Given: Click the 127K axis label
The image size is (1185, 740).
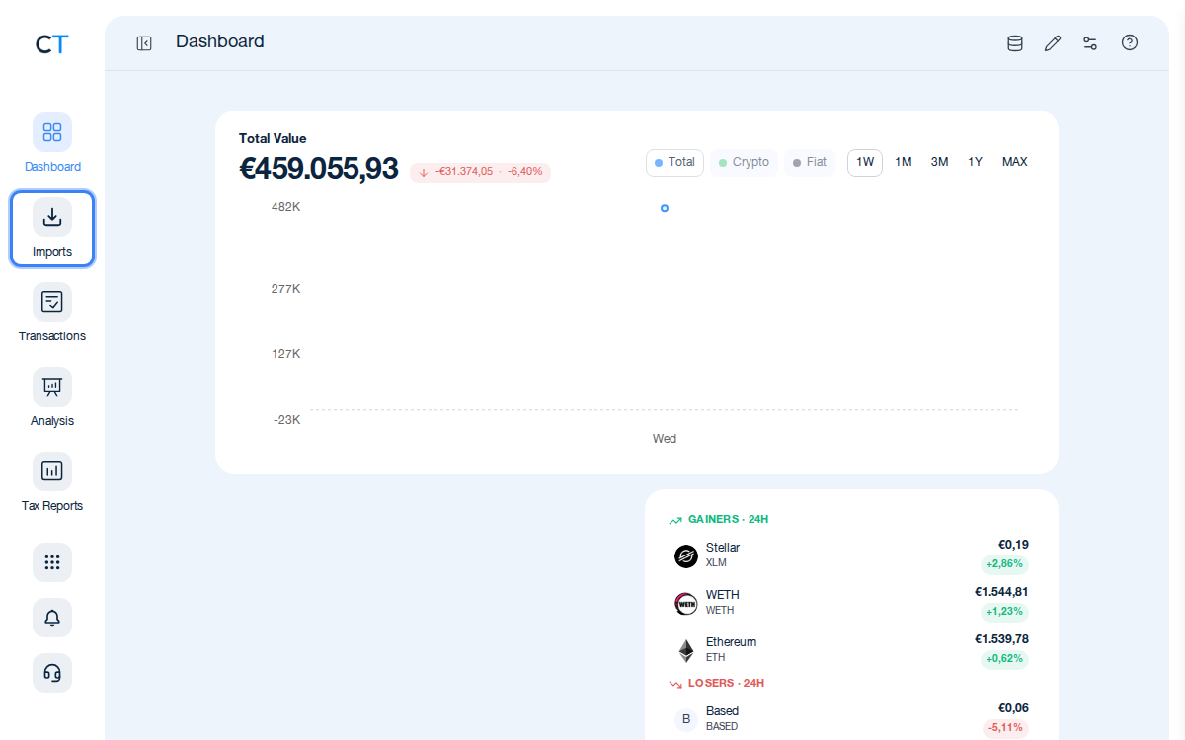Looking at the screenshot, I should pyautogui.click(x=286, y=354).
